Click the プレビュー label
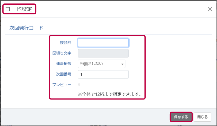The width and height of the screenshot is (217, 126). 62,85
